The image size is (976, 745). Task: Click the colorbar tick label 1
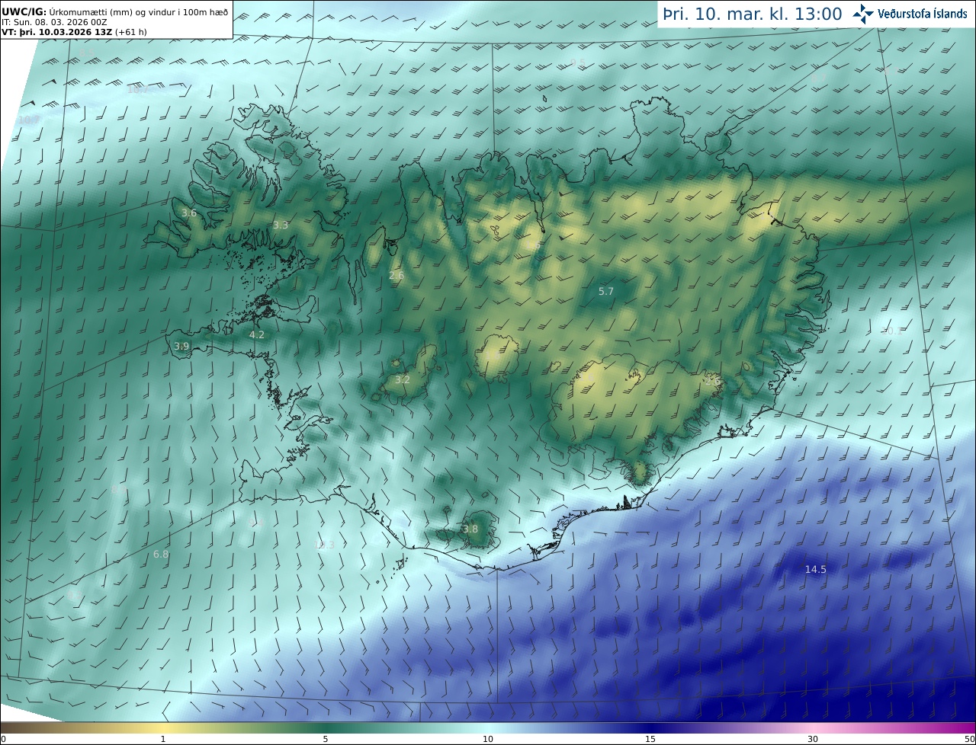163,739
